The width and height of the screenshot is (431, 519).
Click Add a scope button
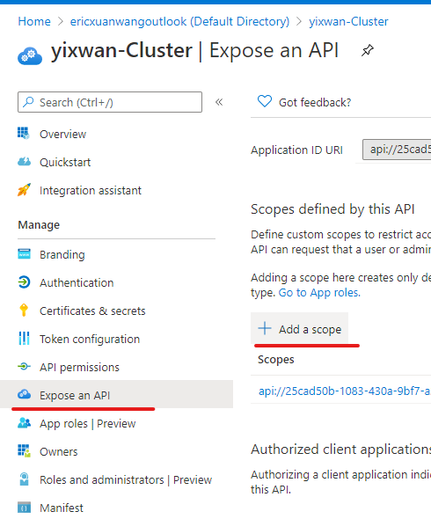click(x=300, y=329)
